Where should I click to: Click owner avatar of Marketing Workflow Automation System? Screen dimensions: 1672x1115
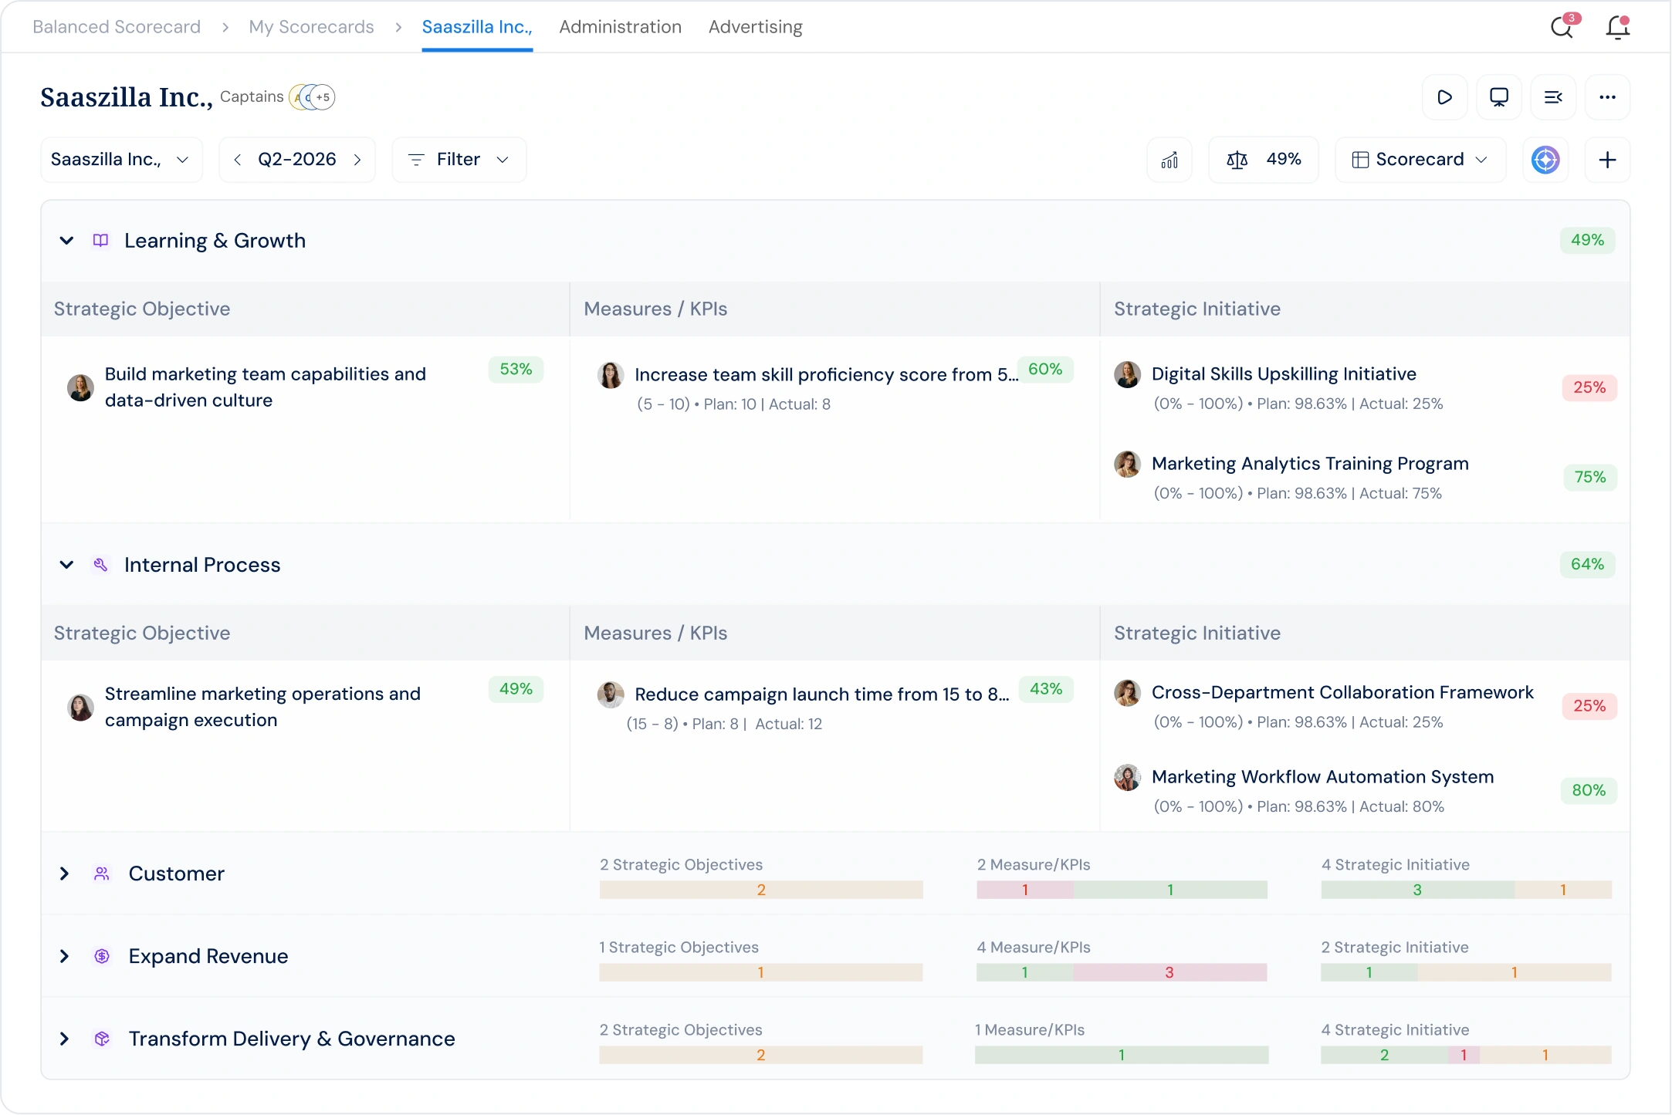coord(1127,777)
